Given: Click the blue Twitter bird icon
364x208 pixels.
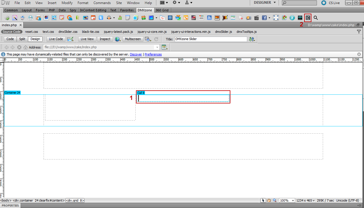Looking at the screenshot, I should (101, 18).
